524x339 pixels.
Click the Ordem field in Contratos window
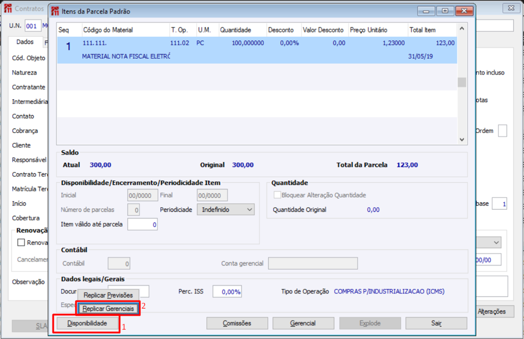click(x=503, y=131)
